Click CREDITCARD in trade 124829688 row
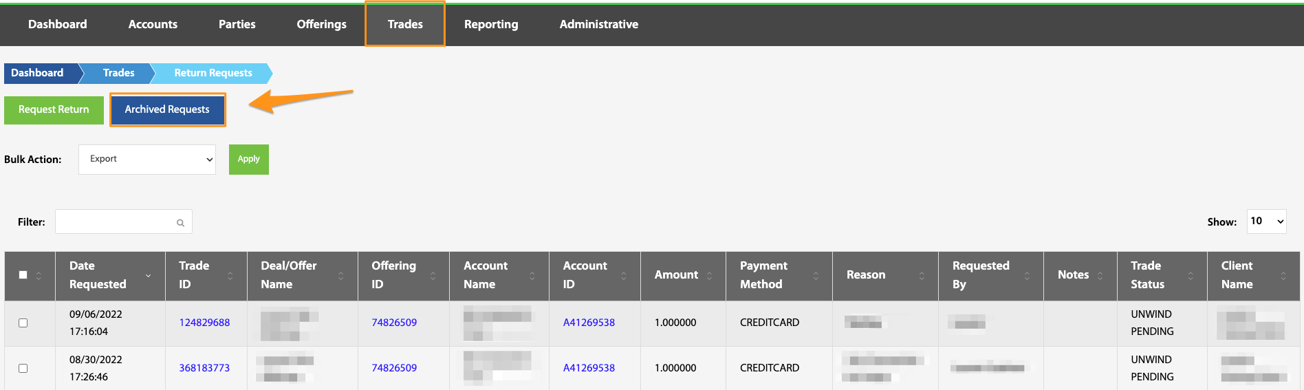This screenshot has width=1304, height=390. pyautogui.click(x=770, y=323)
